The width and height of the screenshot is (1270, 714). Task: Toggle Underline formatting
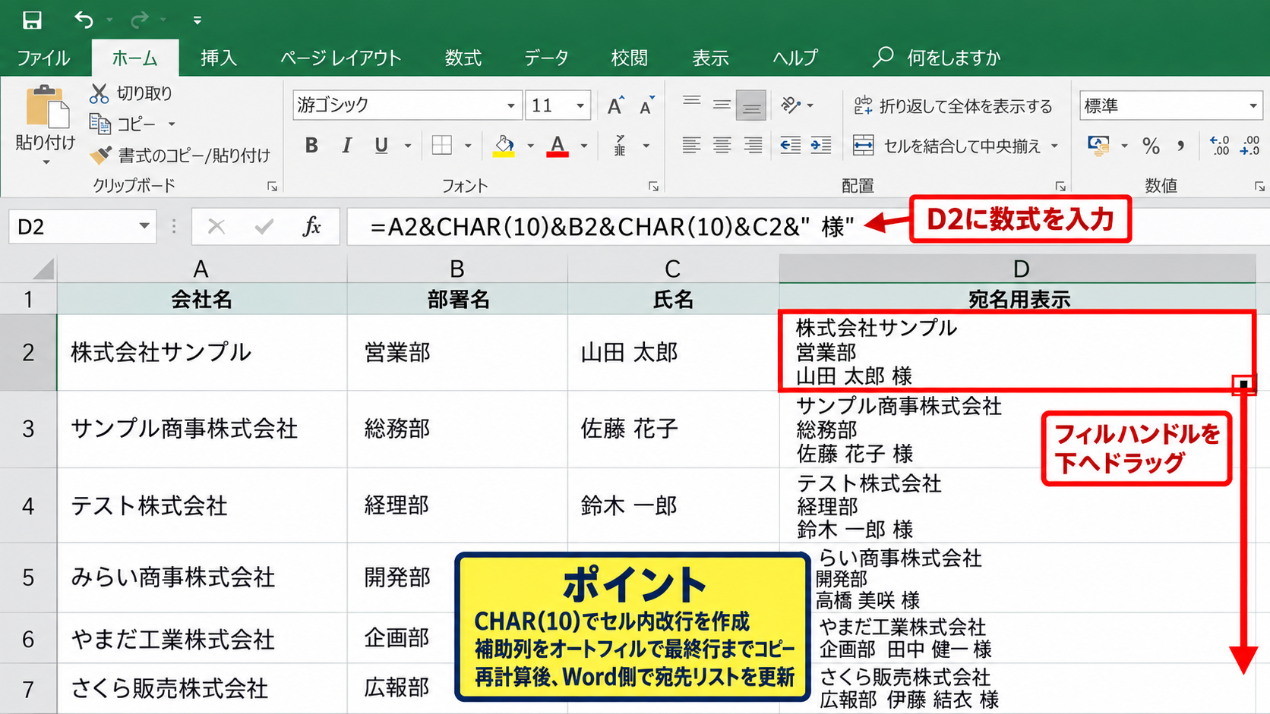[x=381, y=145]
